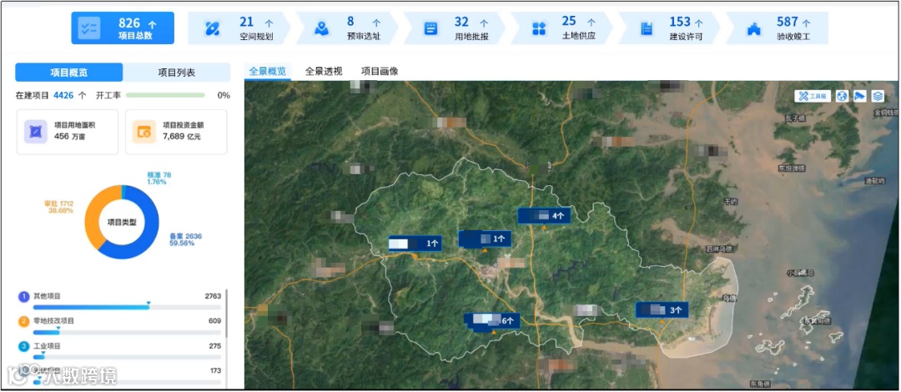Select the map marker showing 4个
The image size is (901, 392).
pos(544,215)
